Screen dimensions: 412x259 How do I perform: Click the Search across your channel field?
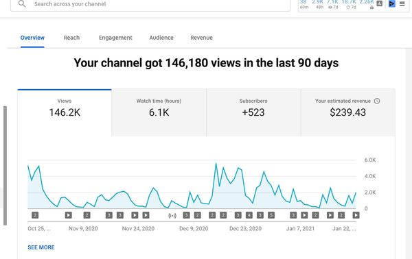coord(150,4)
